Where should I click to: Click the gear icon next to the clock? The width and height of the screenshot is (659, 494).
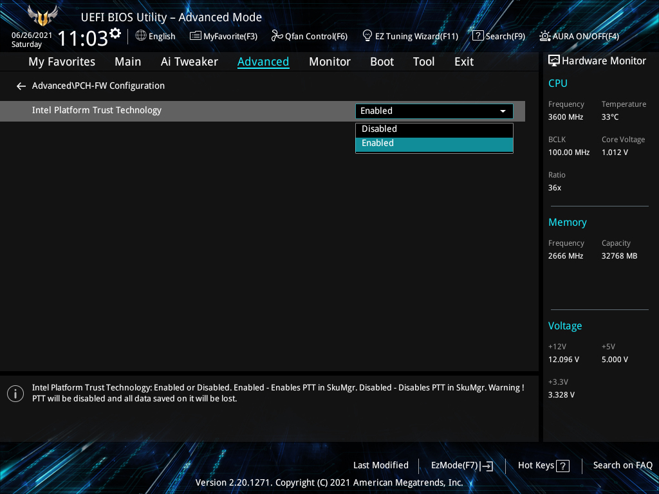[115, 33]
